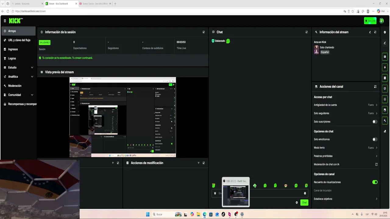Image resolution: width=390 pixels, height=219 pixels.
Task: Click the speech bubble icon in right rail
Action: click(385, 89)
